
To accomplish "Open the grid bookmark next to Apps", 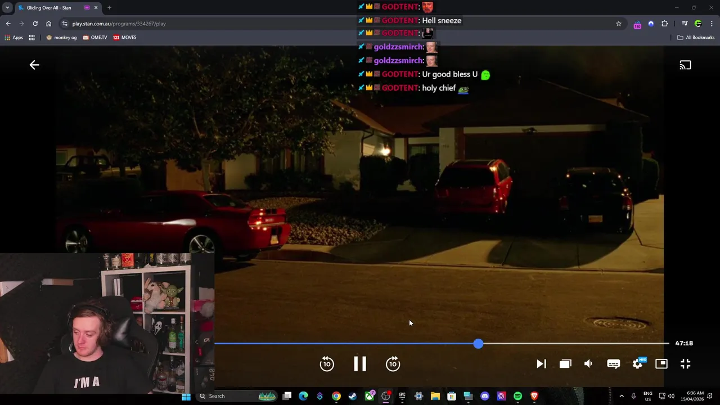I will tap(32, 37).
